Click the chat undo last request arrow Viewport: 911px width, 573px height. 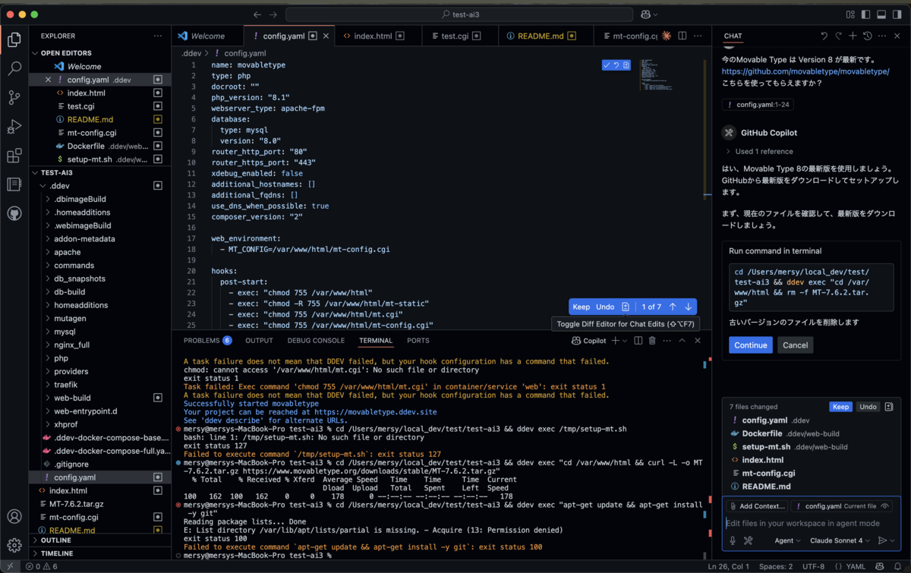[x=824, y=36]
